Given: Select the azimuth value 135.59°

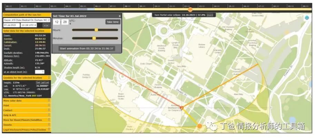Looking at the screenshot, I should coord(40,63).
